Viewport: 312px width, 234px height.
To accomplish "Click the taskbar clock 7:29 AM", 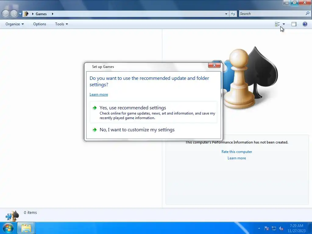I will (x=296, y=228).
